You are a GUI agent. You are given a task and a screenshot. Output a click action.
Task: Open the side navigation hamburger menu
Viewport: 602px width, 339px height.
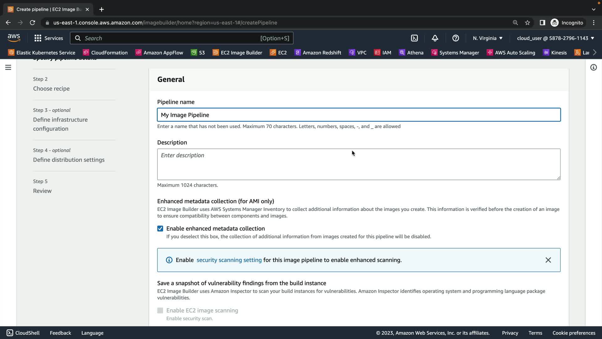pyautogui.click(x=8, y=67)
